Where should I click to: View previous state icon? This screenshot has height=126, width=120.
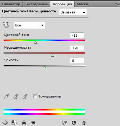[64, 123]
